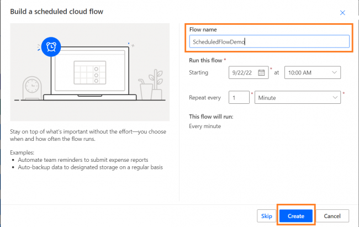Click the drink cup with straw illustration
The width and height of the screenshot is (359, 227).
click(x=145, y=89)
